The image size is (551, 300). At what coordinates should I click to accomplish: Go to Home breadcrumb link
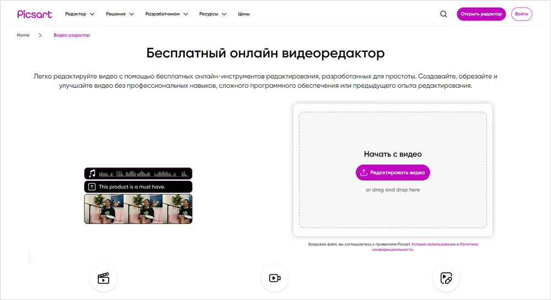(x=23, y=35)
